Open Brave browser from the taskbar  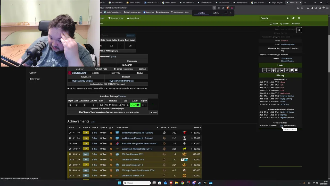pos(171,183)
